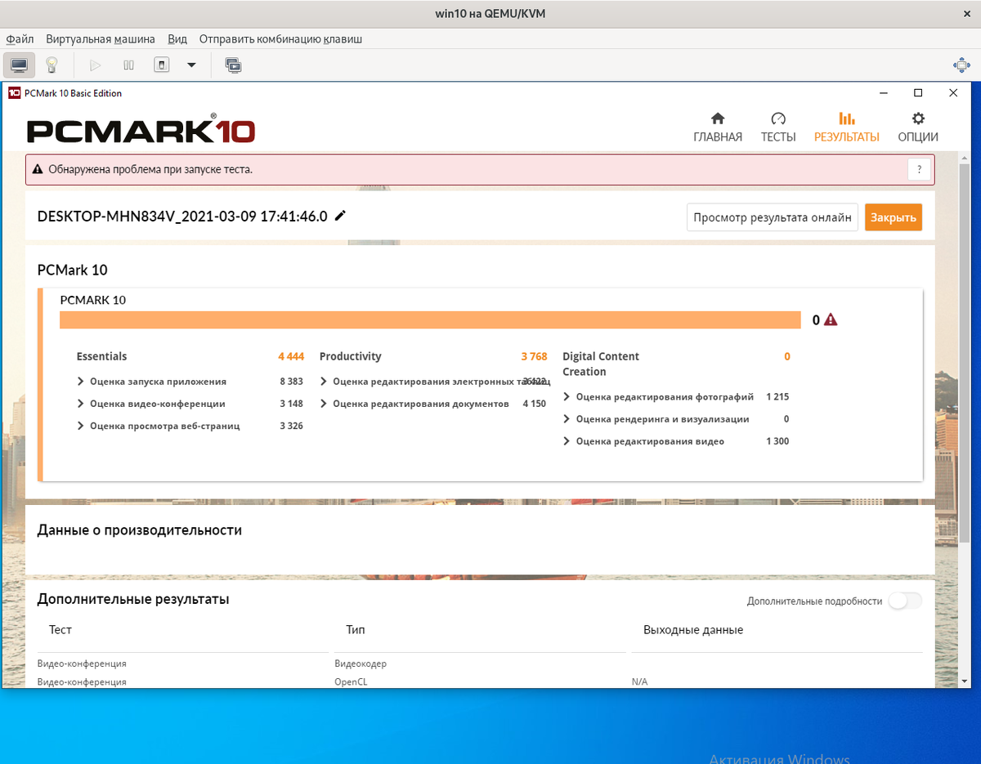Click the OpenCL table cell
The height and width of the screenshot is (764, 981).
(351, 681)
